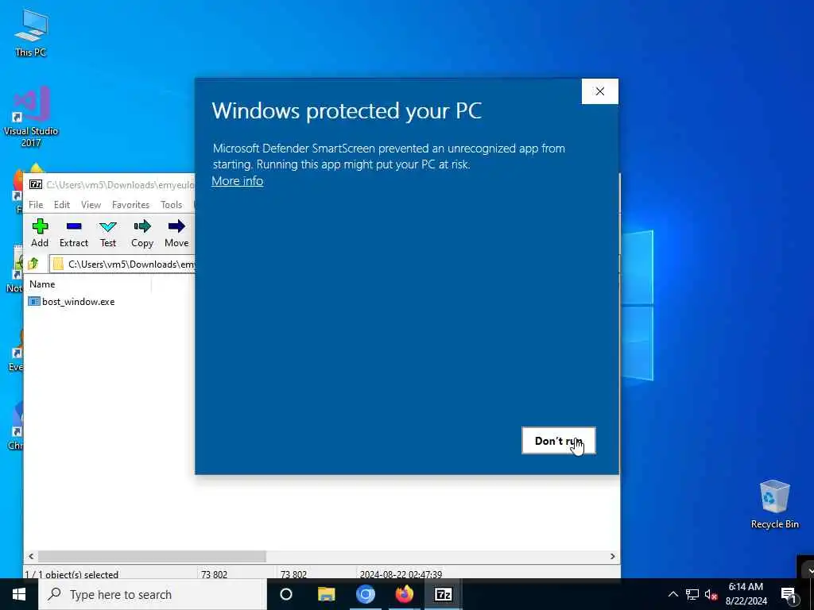Click the taskbar clock and date
This screenshot has width=814, height=610.
click(x=746, y=594)
